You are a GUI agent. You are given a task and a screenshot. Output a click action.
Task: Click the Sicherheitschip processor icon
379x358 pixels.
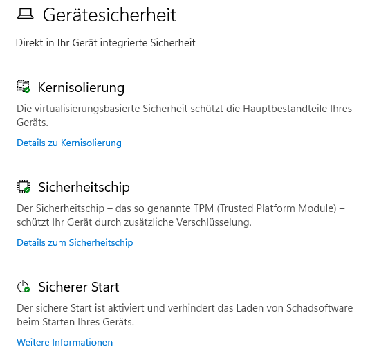[x=24, y=186]
